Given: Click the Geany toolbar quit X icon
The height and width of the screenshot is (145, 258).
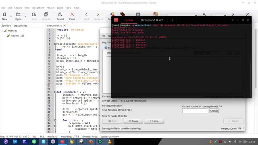Looking at the screenshot, I should (x=248, y=14).
